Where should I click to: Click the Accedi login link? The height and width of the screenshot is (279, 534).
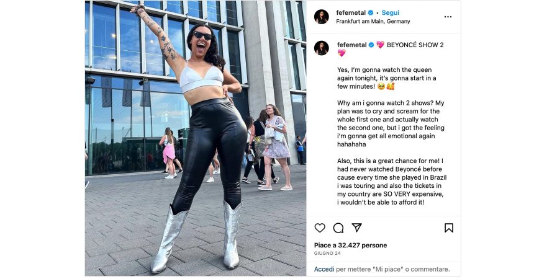point(324,269)
